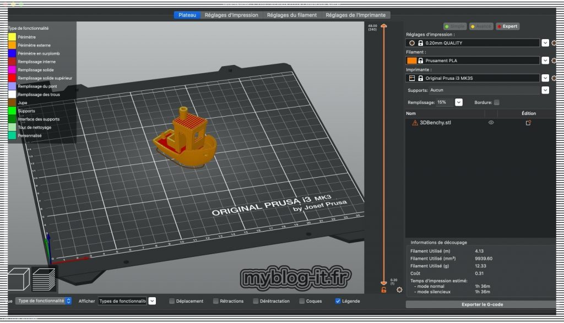Select the Expert mode button
The height and width of the screenshot is (323, 564).
click(x=507, y=26)
